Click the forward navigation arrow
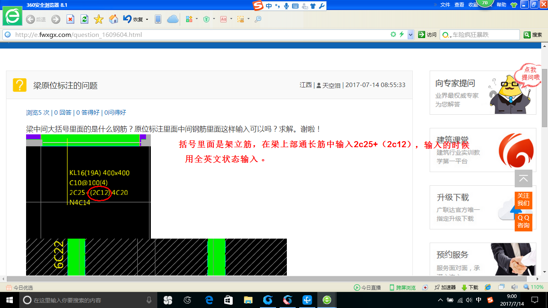This screenshot has height=308, width=548. (56, 19)
